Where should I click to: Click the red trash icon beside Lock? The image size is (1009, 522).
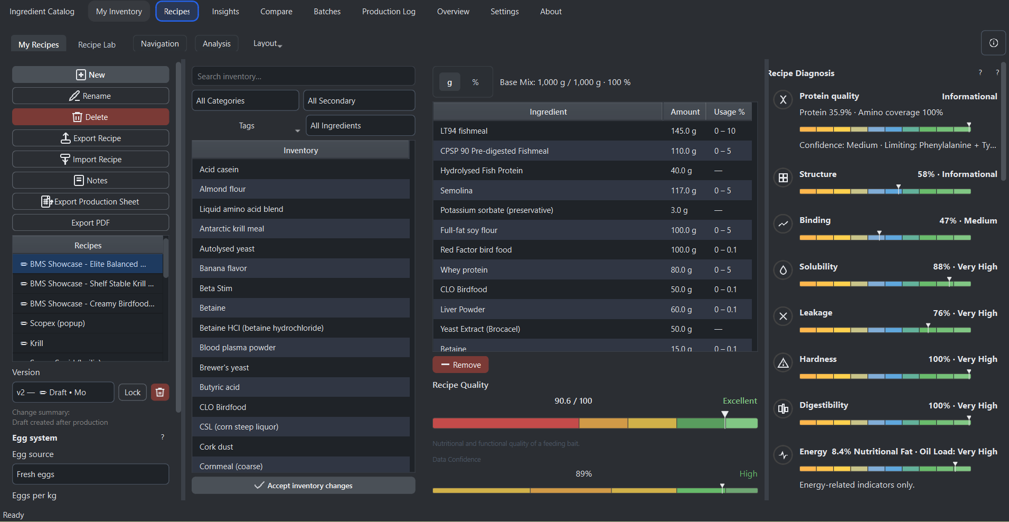(160, 392)
